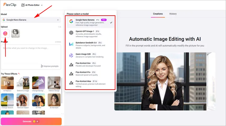Click the Bytedance bars logo icon
This screenshot has width=226, height=126.
pyautogui.click(x=71, y=44)
